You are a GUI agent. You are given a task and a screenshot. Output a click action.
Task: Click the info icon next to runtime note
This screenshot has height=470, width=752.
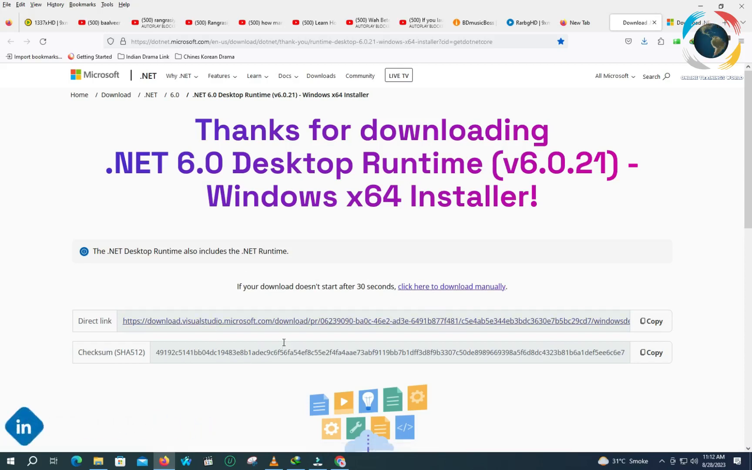84,252
